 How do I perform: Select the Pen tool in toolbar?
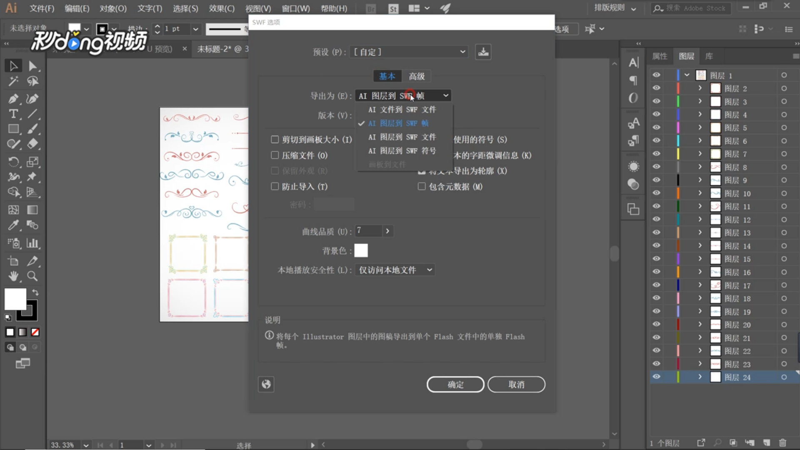[x=13, y=99]
